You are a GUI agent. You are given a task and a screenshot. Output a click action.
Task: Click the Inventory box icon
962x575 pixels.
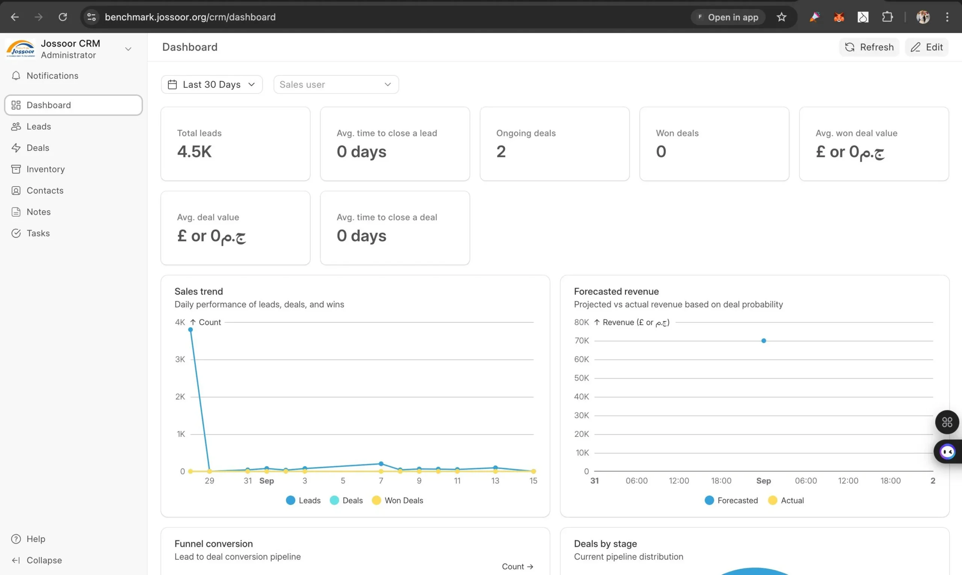16,169
